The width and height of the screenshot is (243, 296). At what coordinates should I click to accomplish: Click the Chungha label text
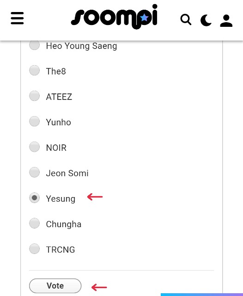point(64,224)
